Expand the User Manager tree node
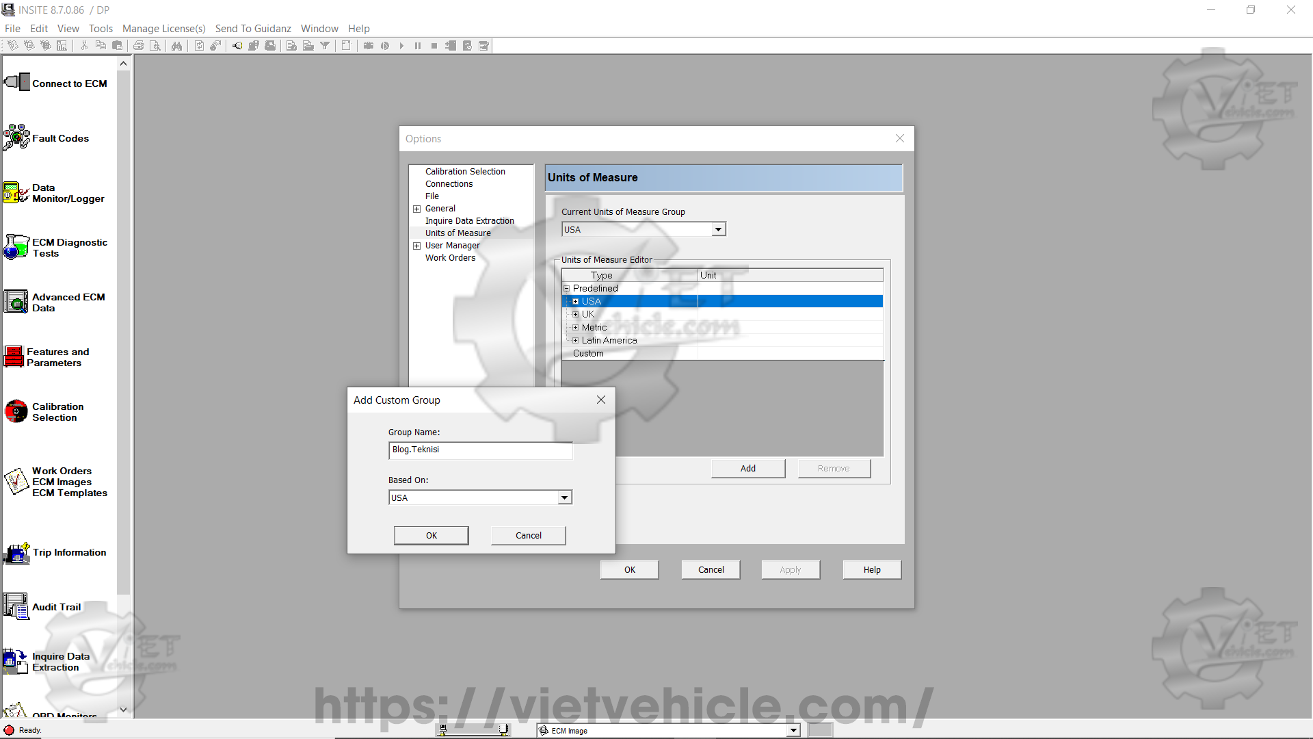1313x739 pixels. tap(416, 246)
